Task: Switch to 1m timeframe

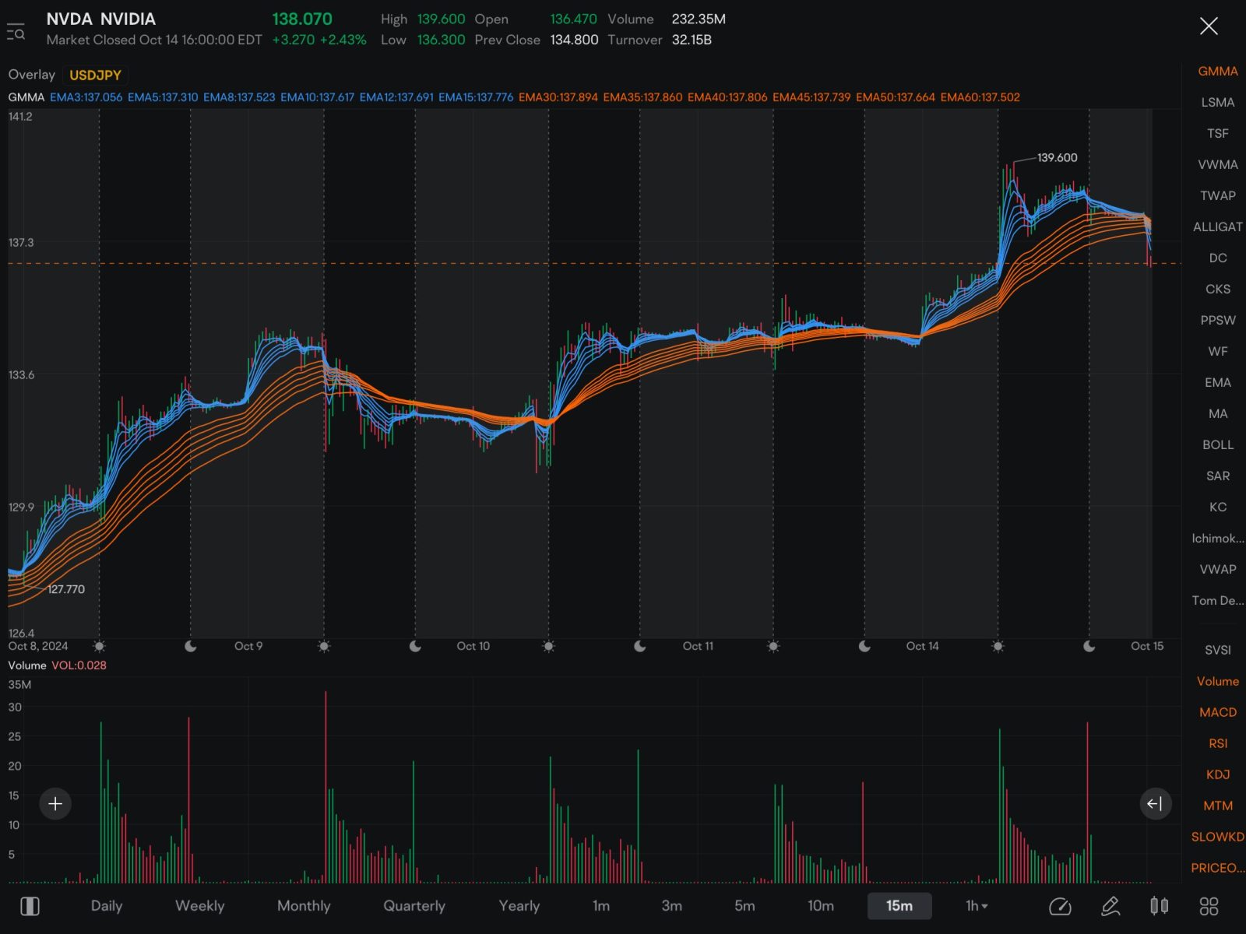Action: (601, 906)
